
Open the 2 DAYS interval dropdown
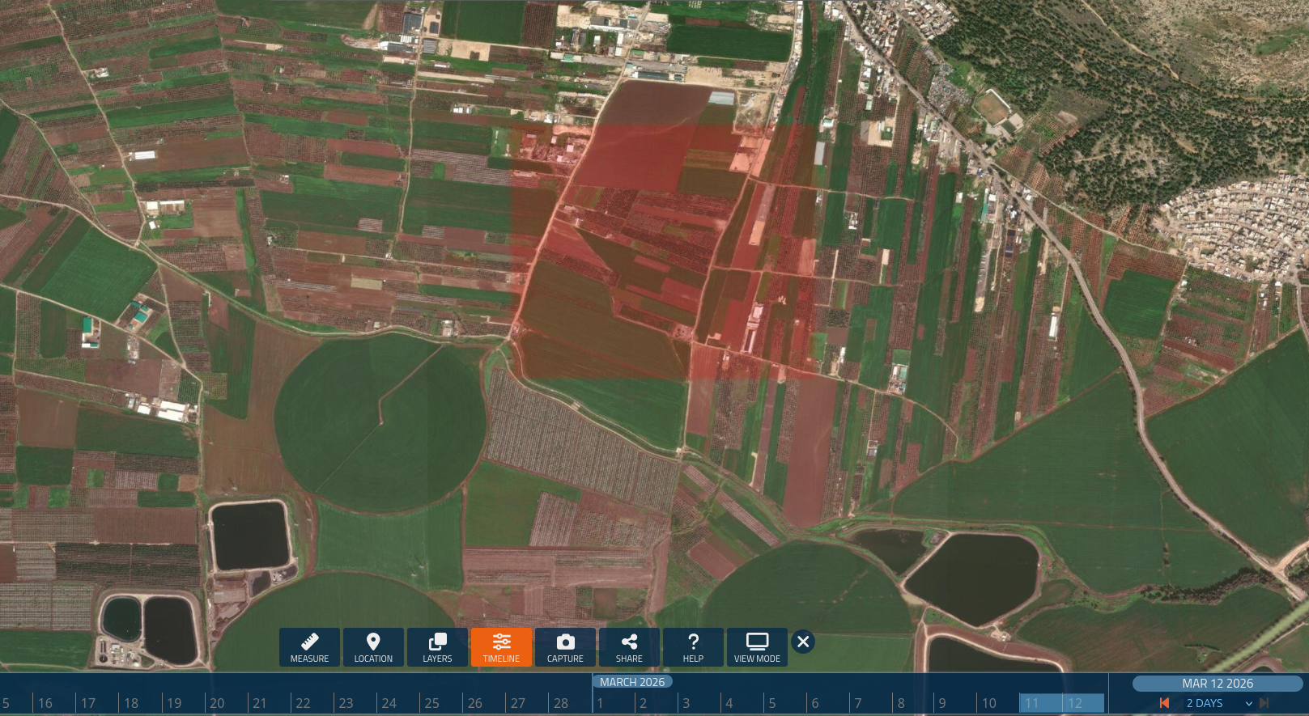pos(1219,703)
